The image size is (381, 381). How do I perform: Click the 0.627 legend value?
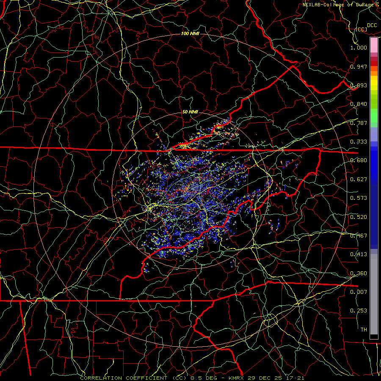click(359, 179)
